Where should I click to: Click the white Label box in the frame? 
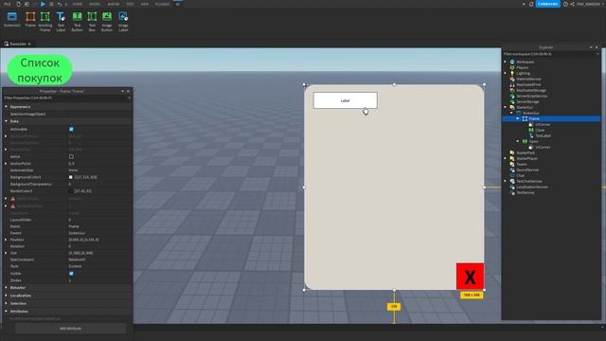(x=345, y=100)
